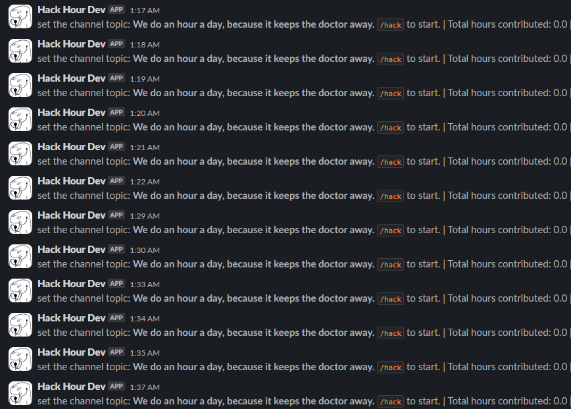Click the Hack Hour Dev avatar at 1:35 AM

(x=20, y=360)
